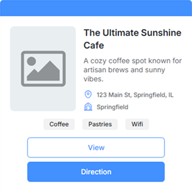Open The Ultimate Sunshine Cafe title

coord(132,39)
